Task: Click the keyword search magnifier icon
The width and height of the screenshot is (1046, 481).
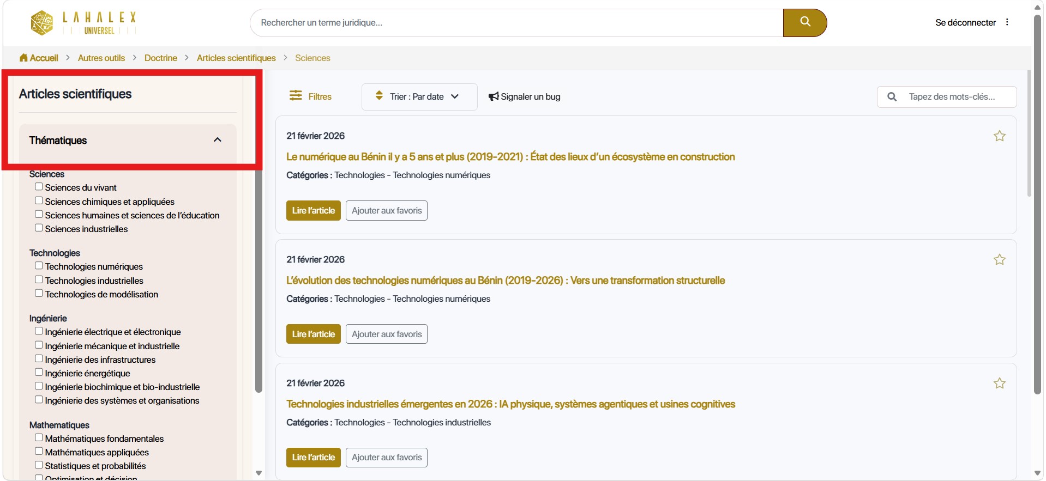Action: [892, 97]
